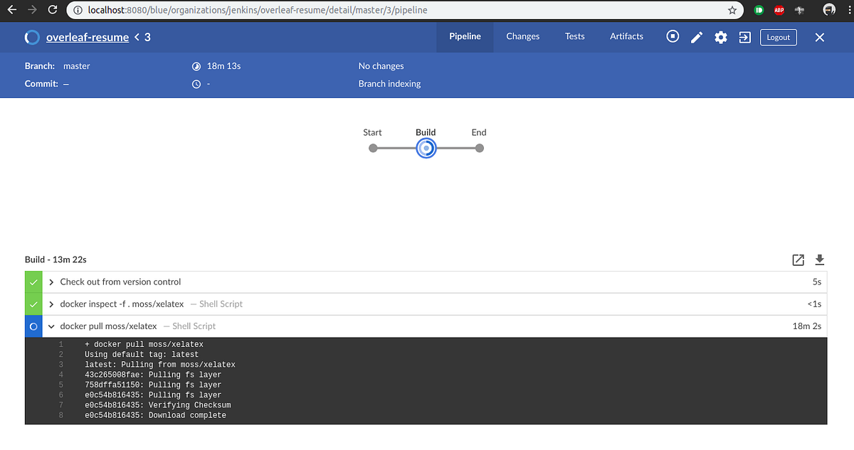Open the overleaf-resume project link

88,37
